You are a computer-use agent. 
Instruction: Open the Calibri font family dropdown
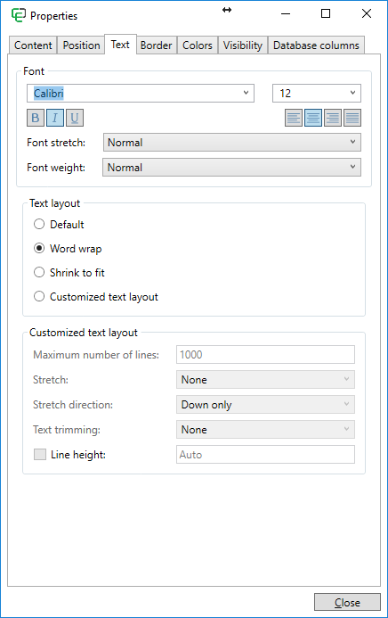[141, 94]
